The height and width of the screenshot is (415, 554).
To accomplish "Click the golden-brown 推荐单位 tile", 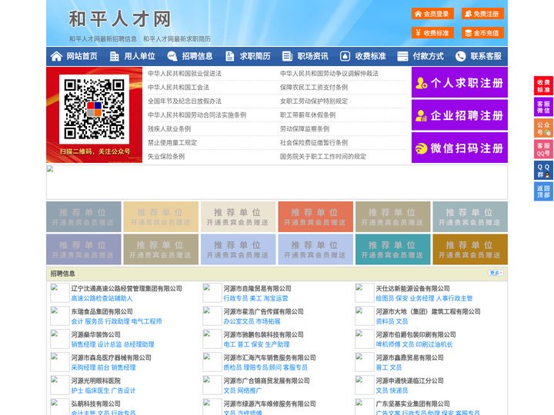I will tap(470, 249).
